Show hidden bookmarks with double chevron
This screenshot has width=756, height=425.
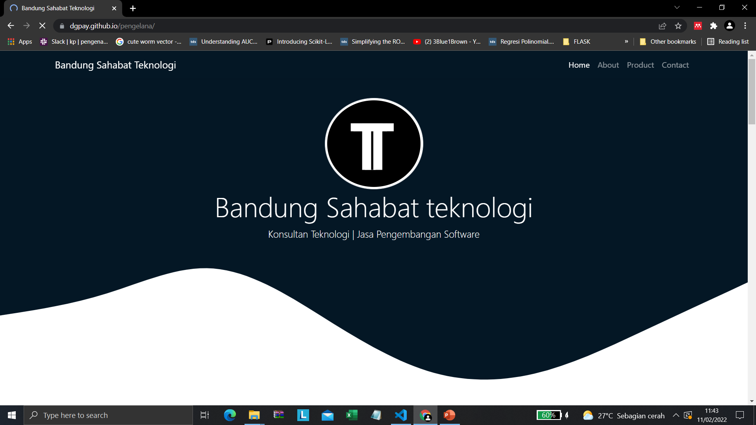tap(626, 42)
